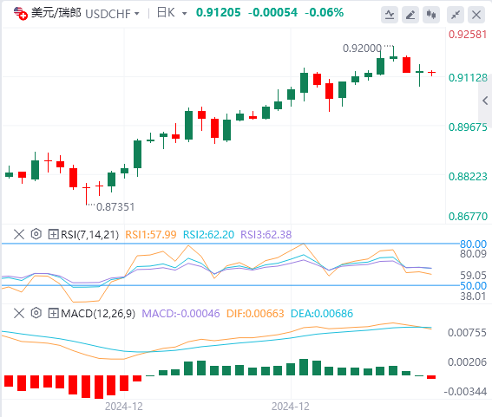Screen dimensions: 492x417
Task: Click the RSI2:62.20 value
Action: 208,235
